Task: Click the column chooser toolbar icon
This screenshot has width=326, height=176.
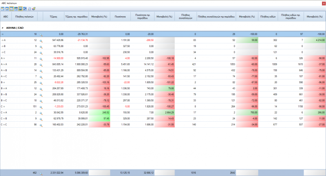Action: coord(16,9)
